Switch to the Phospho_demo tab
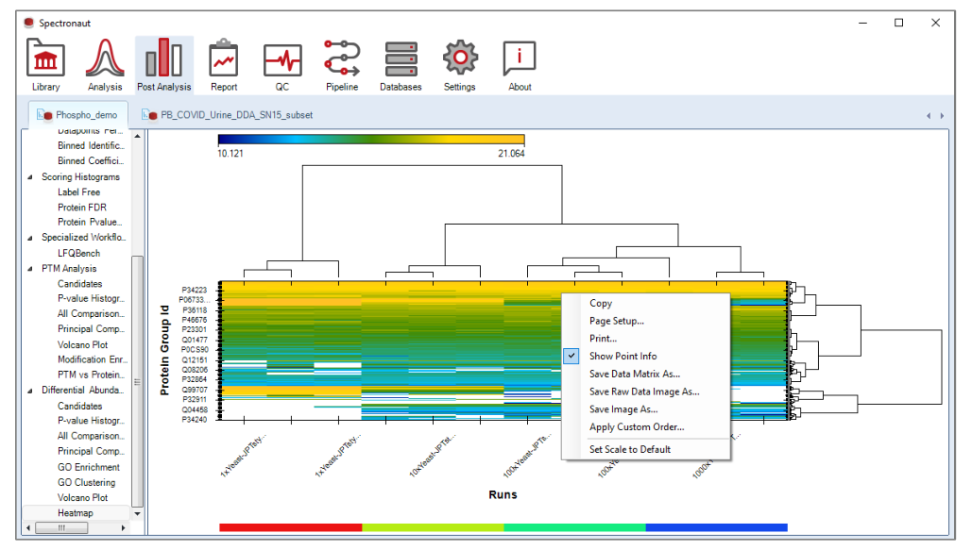The height and width of the screenshot is (550, 972). [x=78, y=114]
